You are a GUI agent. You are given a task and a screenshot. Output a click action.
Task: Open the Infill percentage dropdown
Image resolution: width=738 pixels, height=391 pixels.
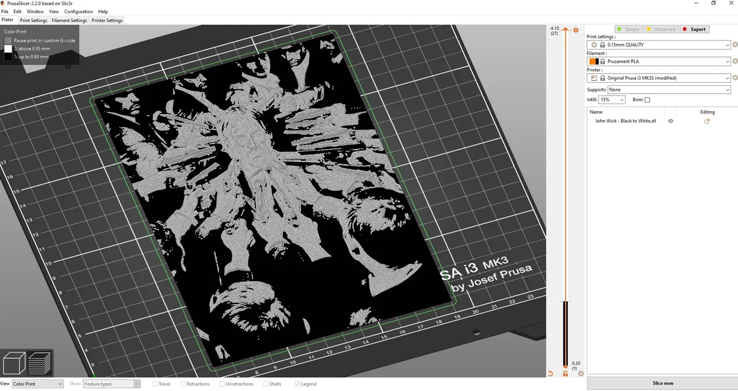pyautogui.click(x=612, y=100)
